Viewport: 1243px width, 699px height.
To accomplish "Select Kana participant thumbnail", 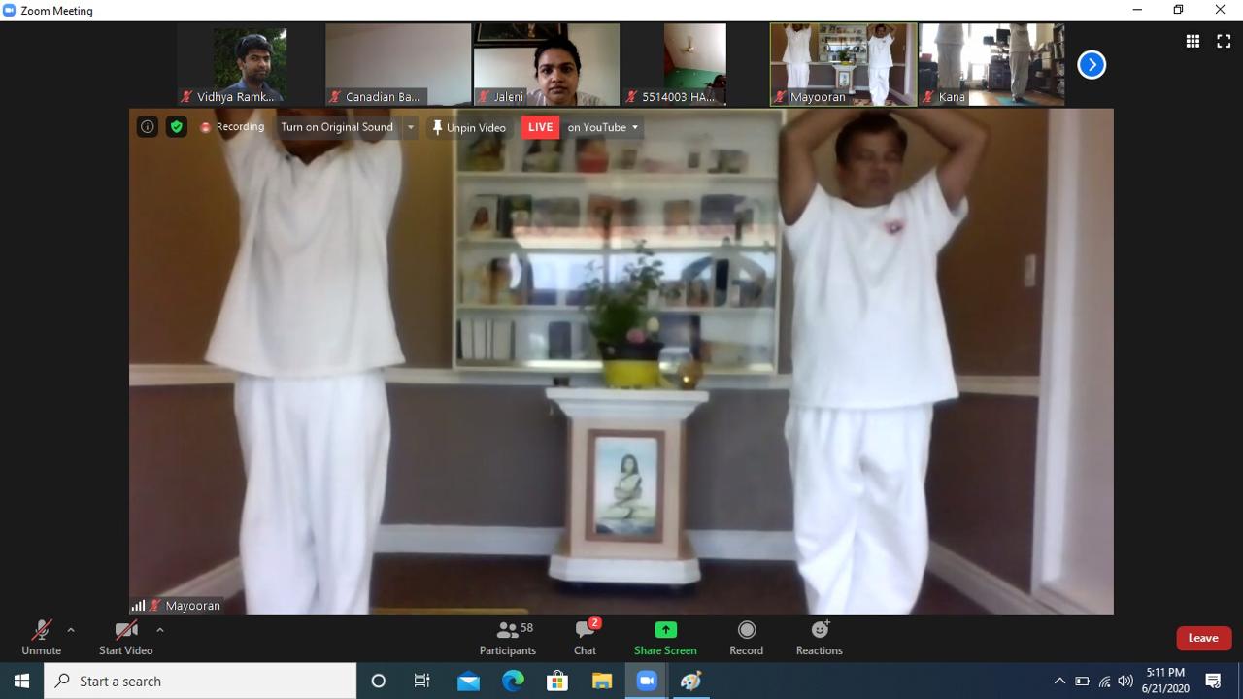I will pyautogui.click(x=991, y=64).
